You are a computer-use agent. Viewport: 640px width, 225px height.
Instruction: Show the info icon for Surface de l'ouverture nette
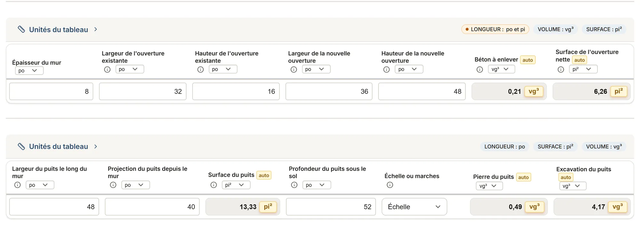click(561, 69)
